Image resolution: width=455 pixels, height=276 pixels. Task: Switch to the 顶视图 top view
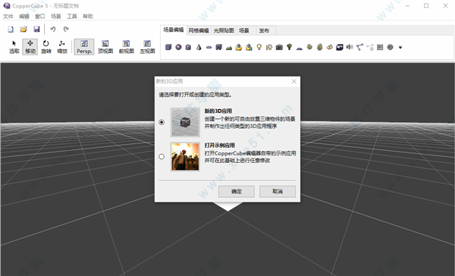click(105, 47)
